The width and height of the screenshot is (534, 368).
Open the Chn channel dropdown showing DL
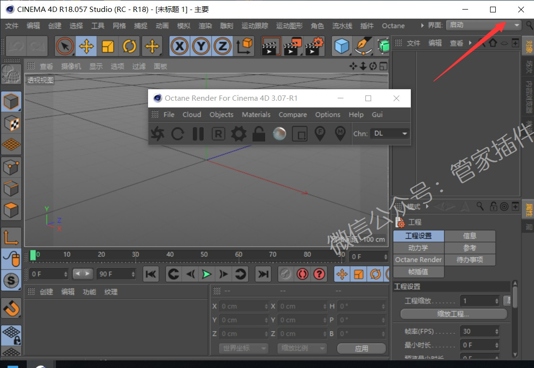pyautogui.click(x=390, y=134)
